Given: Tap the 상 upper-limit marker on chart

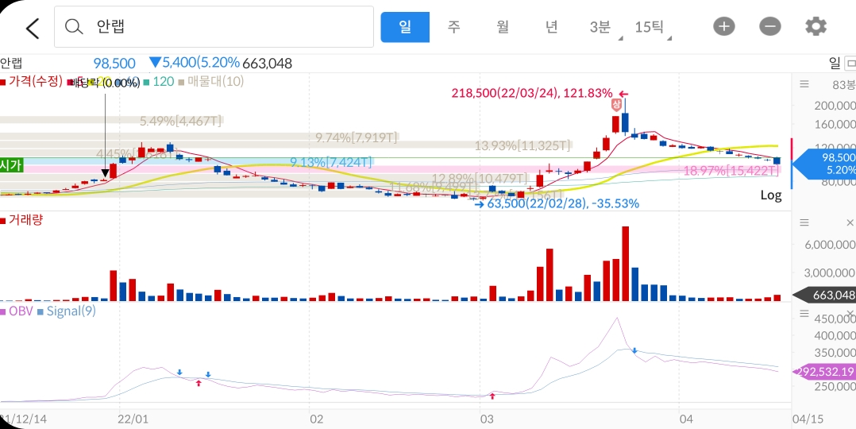Looking at the screenshot, I should [616, 104].
